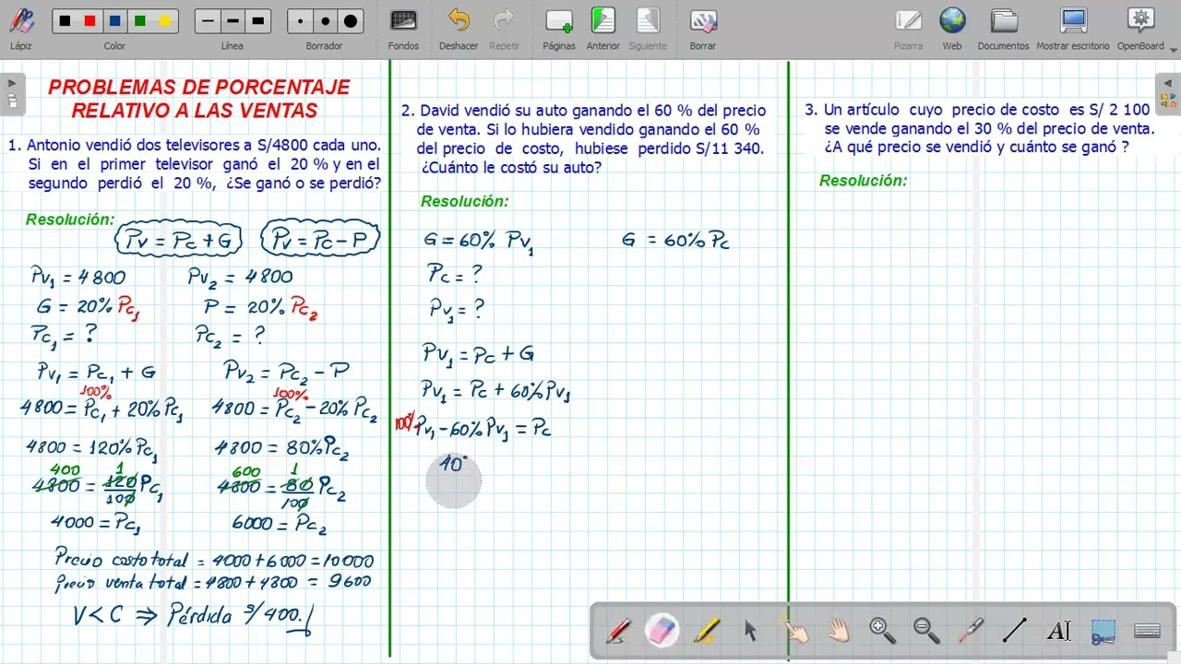Choose the large eraser size
This screenshot has width=1181, height=664.
point(350,21)
